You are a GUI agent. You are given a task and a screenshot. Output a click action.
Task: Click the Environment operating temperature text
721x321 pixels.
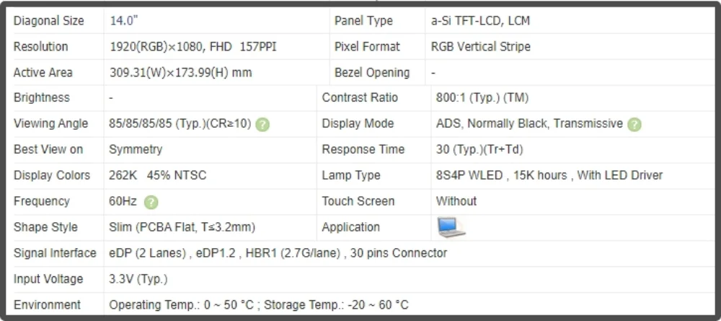pos(181,305)
